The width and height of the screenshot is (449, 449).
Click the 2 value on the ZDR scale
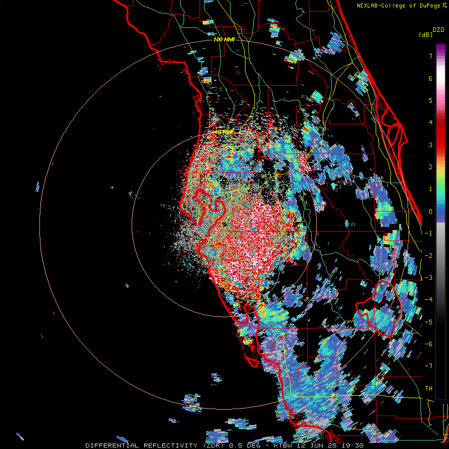431,167
